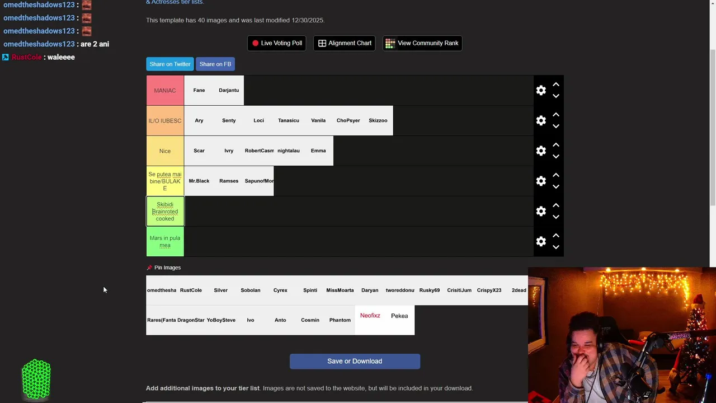
Task: Click the Skibidi Brainroted cooked tier label
Action: pyautogui.click(x=165, y=211)
